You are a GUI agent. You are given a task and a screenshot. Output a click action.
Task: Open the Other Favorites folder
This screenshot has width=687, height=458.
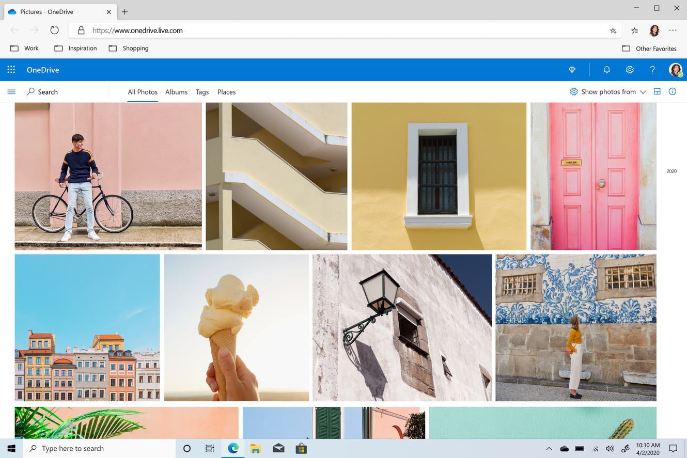click(649, 49)
